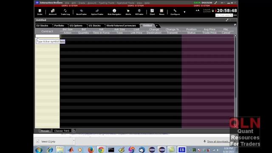Switch to US Stocks tab

point(94,25)
